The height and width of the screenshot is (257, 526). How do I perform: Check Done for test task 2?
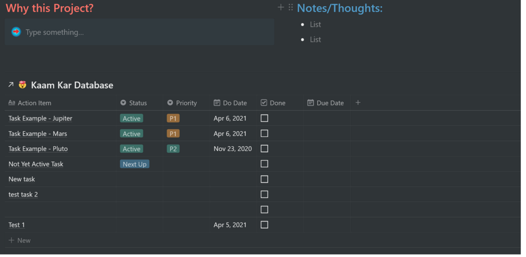point(264,194)
